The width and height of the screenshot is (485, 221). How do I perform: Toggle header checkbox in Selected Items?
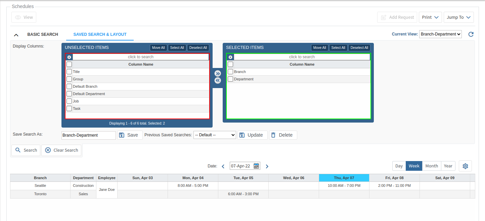click(230, 64)
